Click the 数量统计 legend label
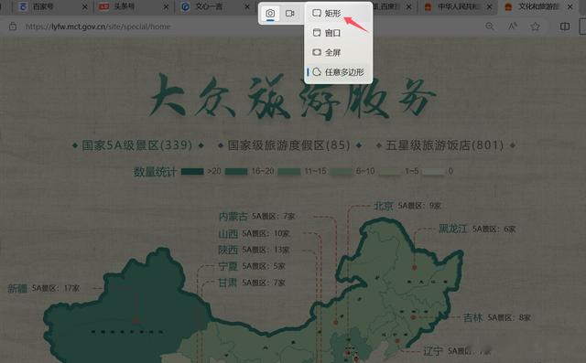 point(155,172)
